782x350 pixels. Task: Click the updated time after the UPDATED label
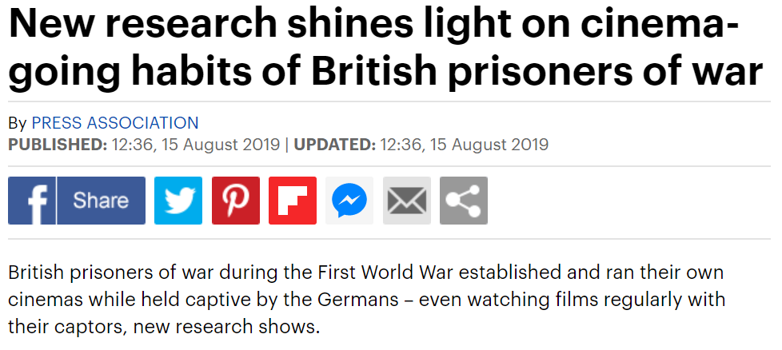pos(465,145)
